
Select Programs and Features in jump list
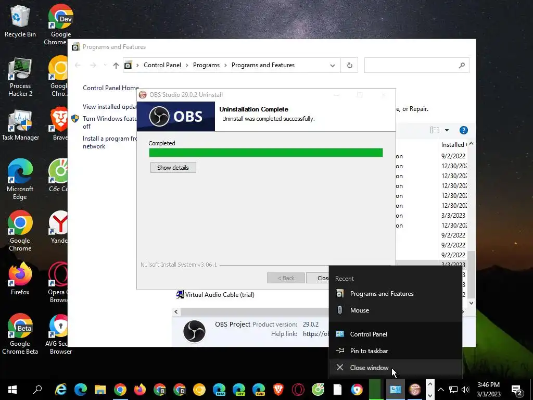pyautogui.click(x=396, y=294)
